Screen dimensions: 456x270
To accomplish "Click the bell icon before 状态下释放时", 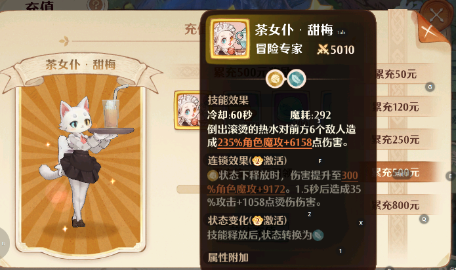I will click(x=213, y=175).
